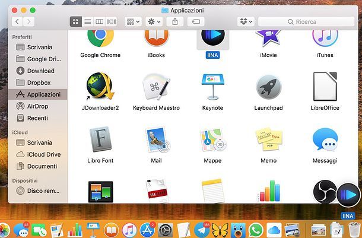Viewport: 362px width, 238px height.
Task: Select iBooks app in Finder window
Action: 156,39
